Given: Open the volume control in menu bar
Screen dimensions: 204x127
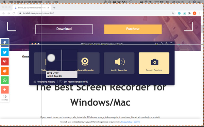Looking at the screenshot, I should pos(151,2).
